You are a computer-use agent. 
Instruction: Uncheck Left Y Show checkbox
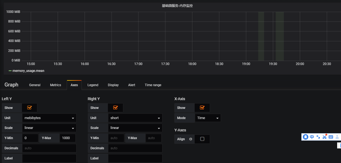(30, 108)
